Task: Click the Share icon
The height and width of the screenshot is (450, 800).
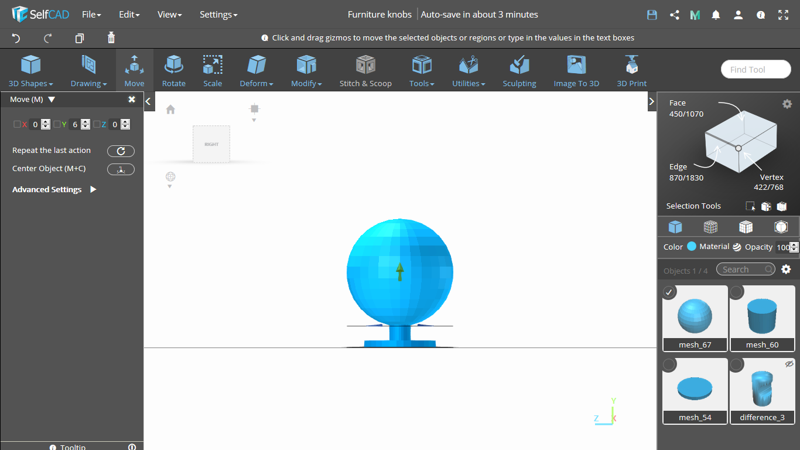Action: pos(675,15)
